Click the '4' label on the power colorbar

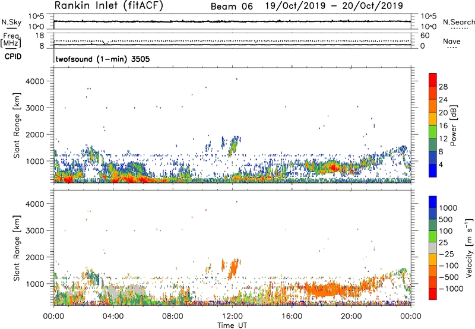441,165
